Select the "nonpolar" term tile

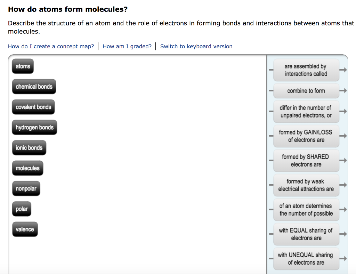coord(26,188)
